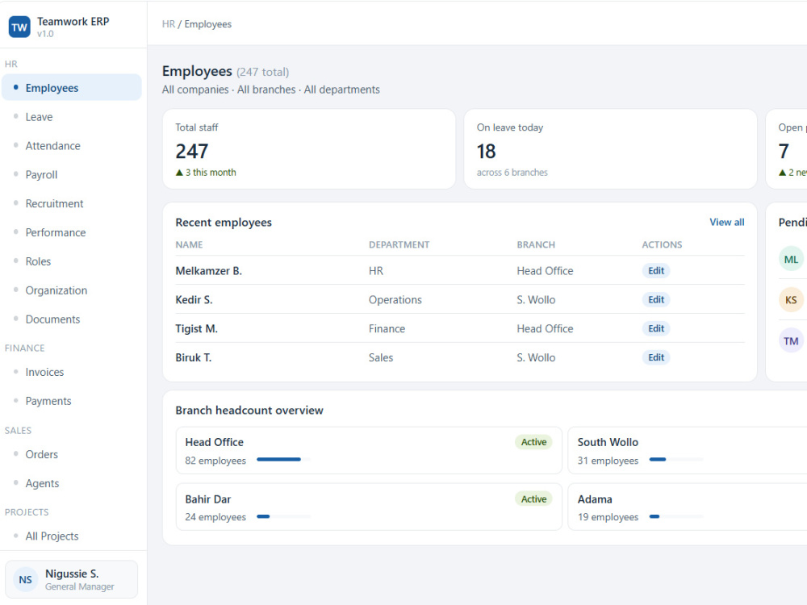Viewport: 807px width, 605px height.
Task: Open Employees in the HR sidebar
Action: click(72, 87)
